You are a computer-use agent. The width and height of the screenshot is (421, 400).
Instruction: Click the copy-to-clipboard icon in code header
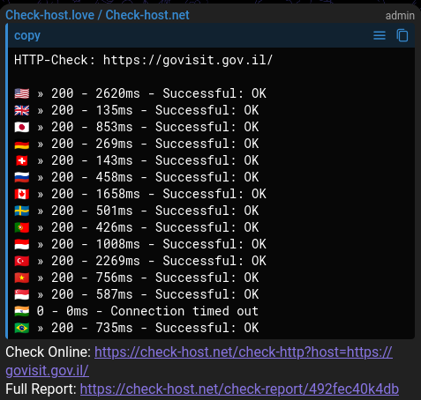tap(402, 35)
